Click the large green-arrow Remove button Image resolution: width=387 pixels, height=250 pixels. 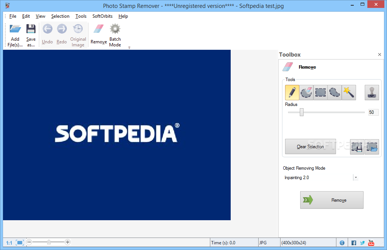pos(332,200)
